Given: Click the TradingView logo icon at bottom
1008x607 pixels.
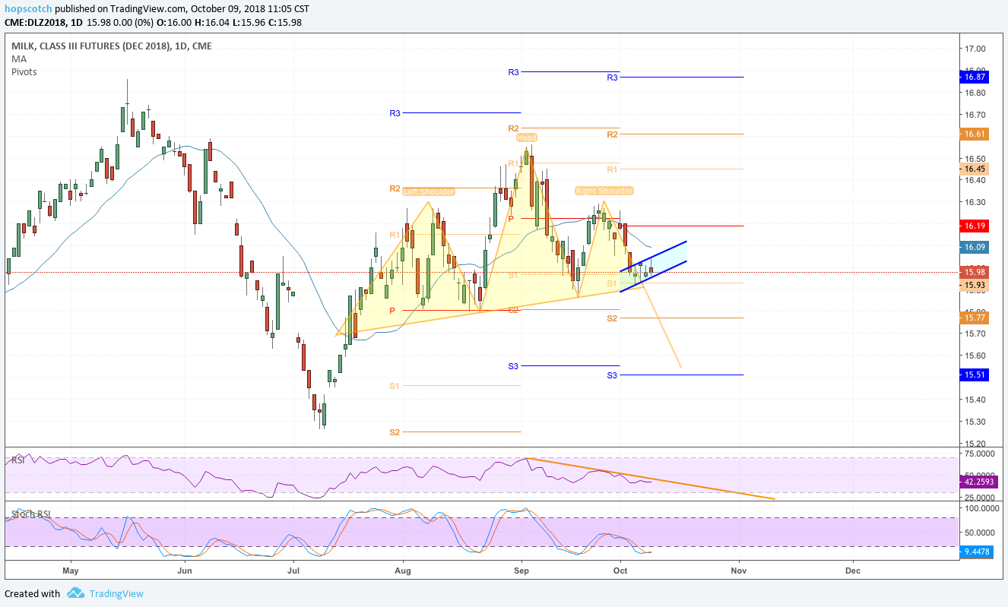Looking at the screenshot, I should (75, 593).
